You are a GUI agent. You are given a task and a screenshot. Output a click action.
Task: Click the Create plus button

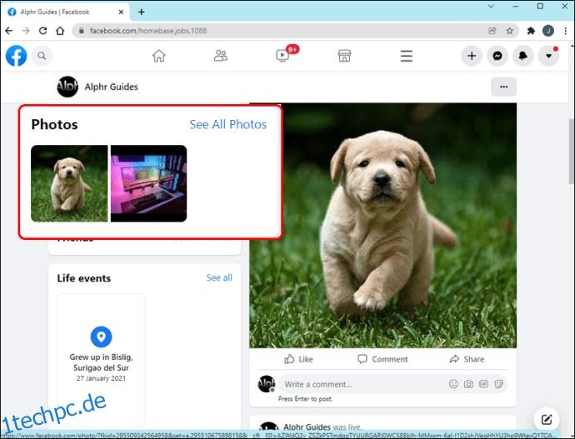click(472, 56)
